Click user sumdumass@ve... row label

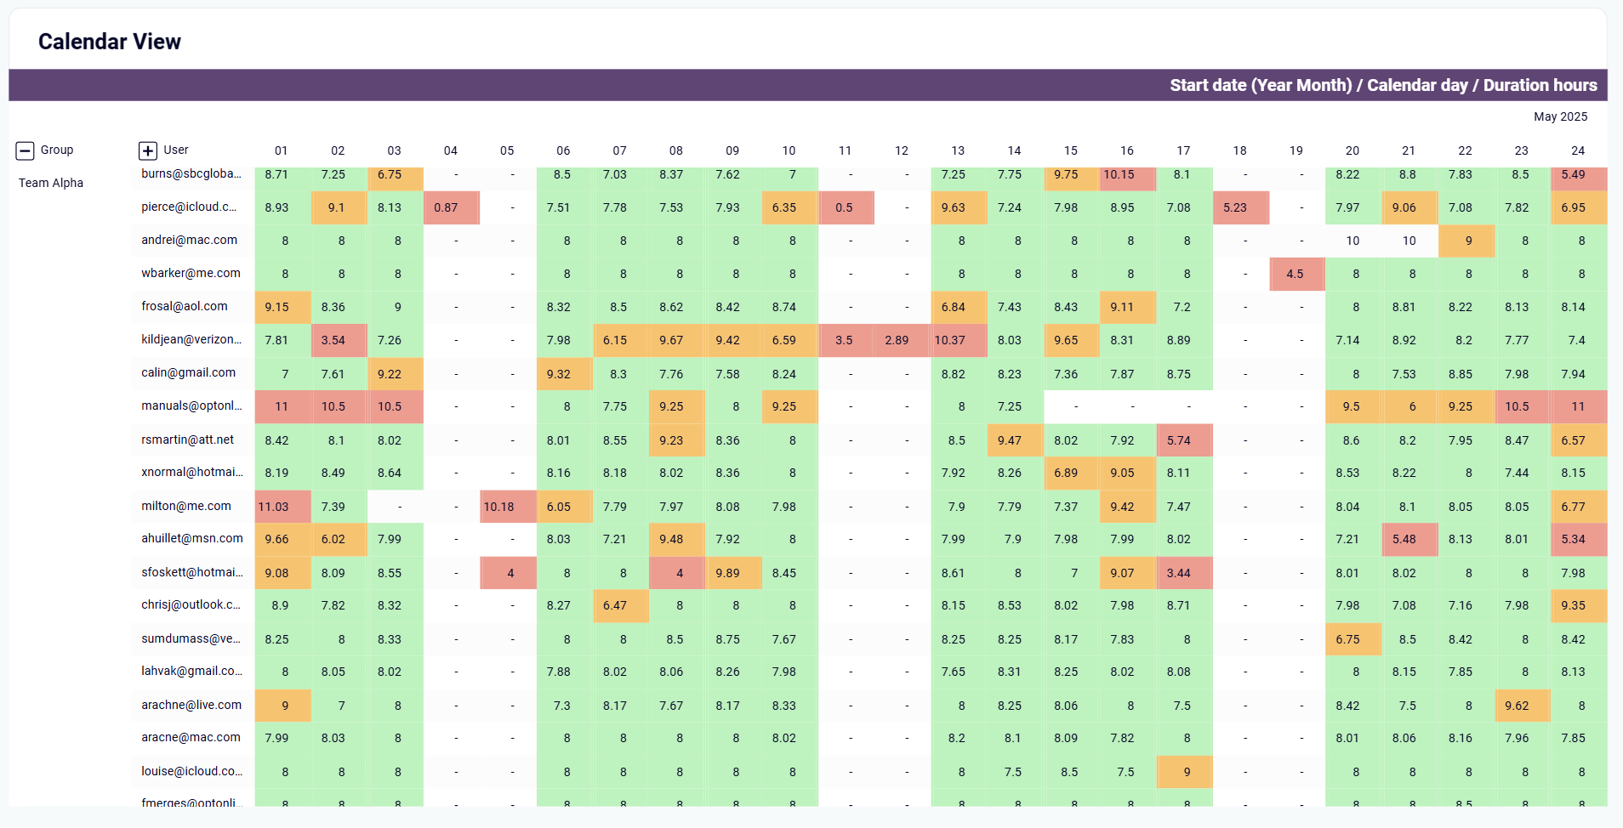pos(191,638)
